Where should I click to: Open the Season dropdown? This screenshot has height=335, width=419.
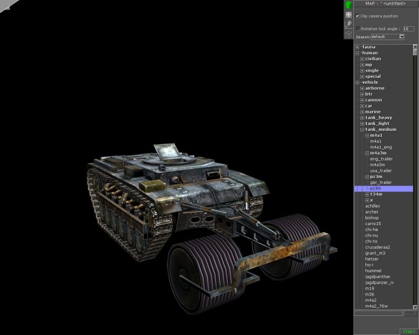pos(402,37)
